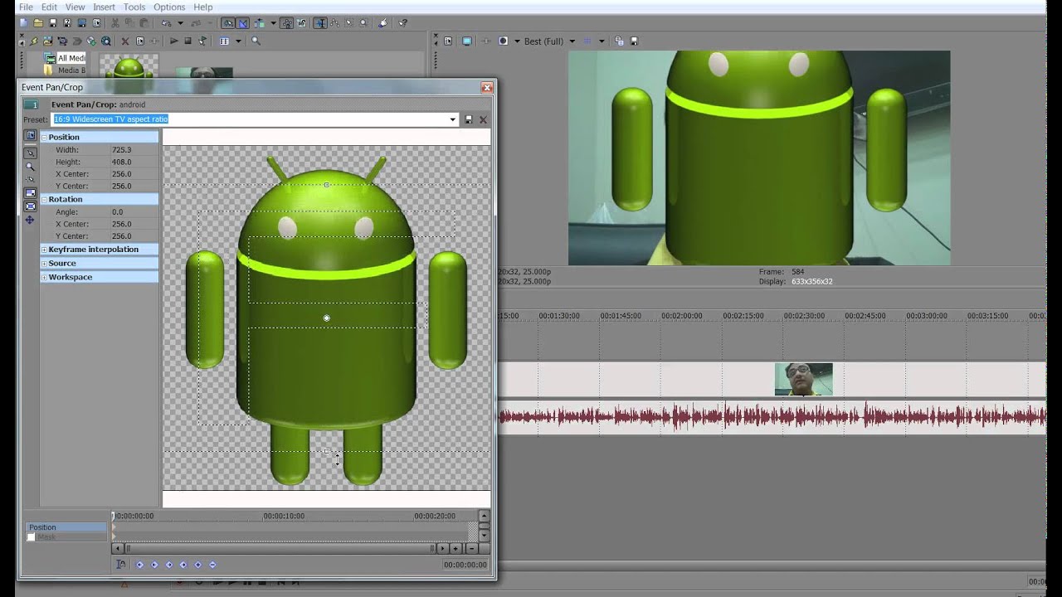Collapse the Rotation section
Image resolution: width=1062 pixels, height=597 pixels.
pos(44,199)
